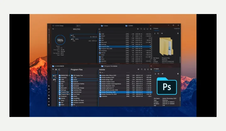Image resolution: width=226 pixels, height=131 pixels.
Task: Click the settings gear icon at sidebar bottom
Action: pyautogui.click(x=49, y=105)
